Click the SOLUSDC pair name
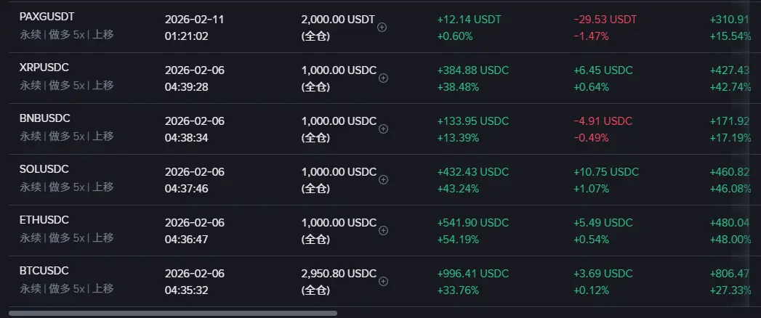 click(x=44, y=168)
